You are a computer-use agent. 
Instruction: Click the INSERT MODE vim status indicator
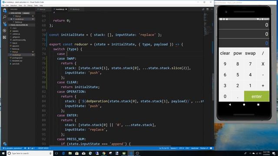click(x=43, y=148)
